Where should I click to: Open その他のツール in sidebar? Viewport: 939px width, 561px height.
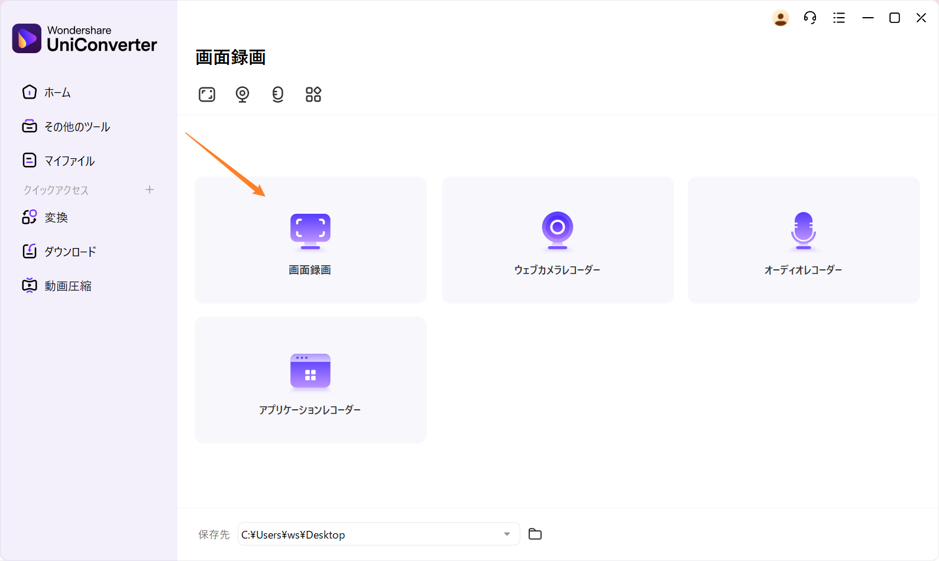tap(66, 127)
